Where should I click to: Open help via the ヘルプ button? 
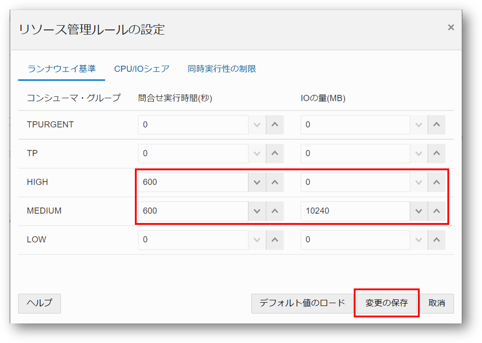tap(39, 303)
